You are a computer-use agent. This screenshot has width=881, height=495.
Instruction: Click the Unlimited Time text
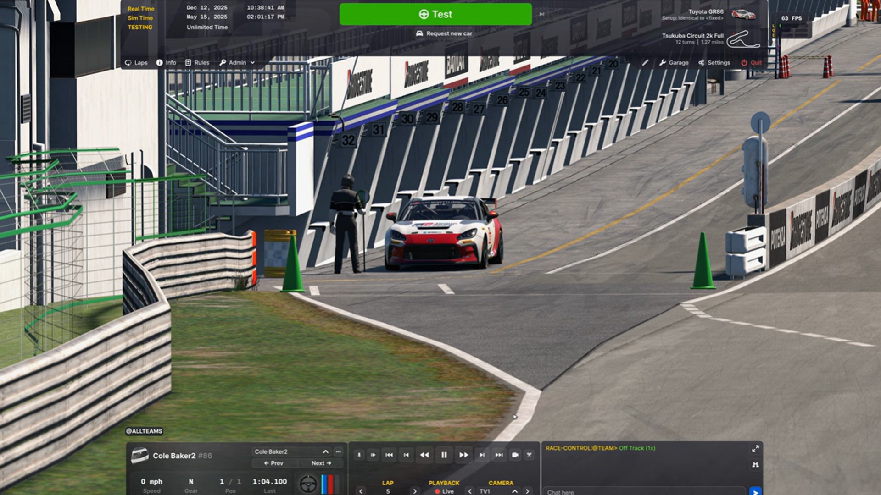click(207, 27)
